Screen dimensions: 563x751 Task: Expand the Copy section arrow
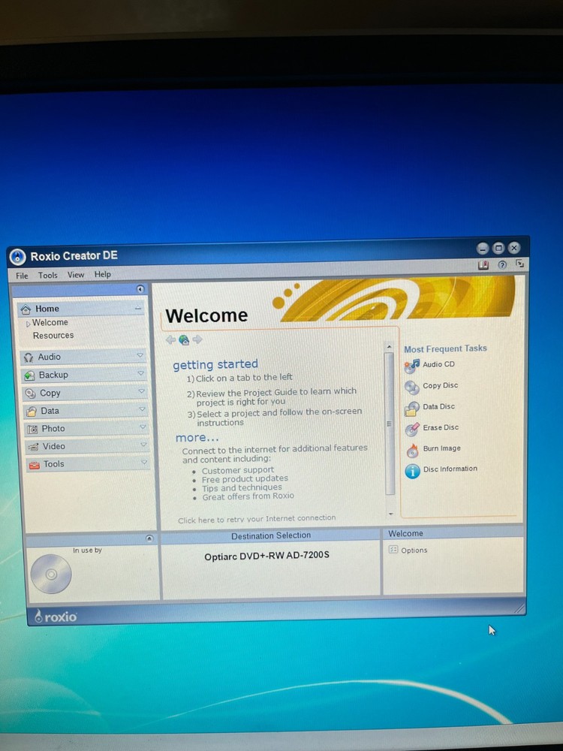141,391
